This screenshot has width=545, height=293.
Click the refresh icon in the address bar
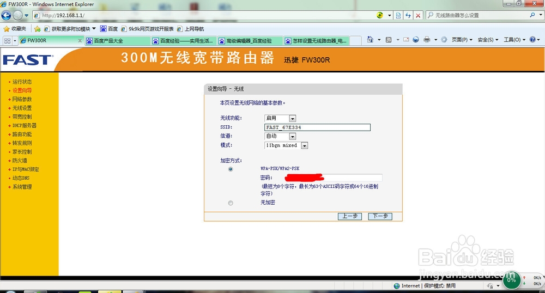[x=408, y=15]
